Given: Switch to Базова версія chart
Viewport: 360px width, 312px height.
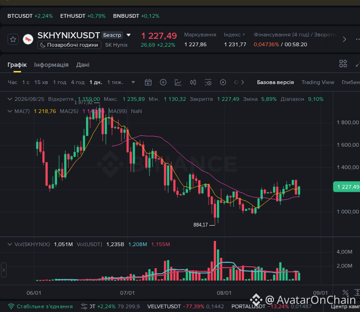Looking at the screenshot, I should tap(275, 82).
